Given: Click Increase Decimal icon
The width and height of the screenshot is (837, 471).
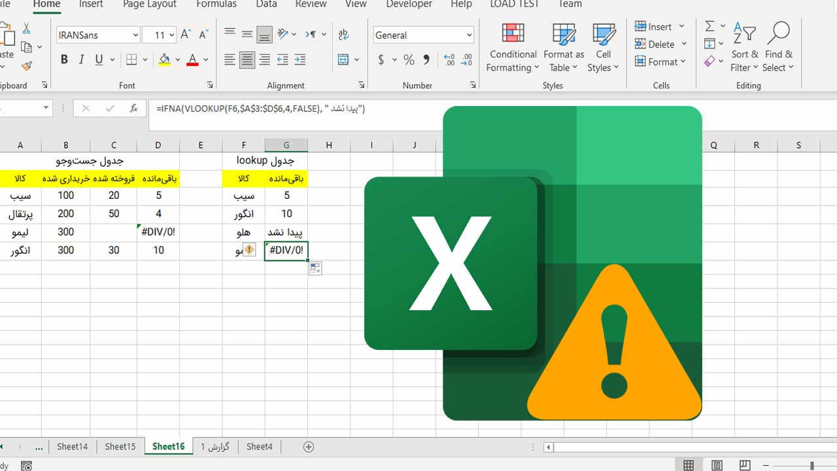Looking at the screenshot, I should pos(449,60).
